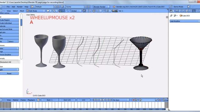The height and width of the screenshot is (112, 200).
Task: Delete the current Scene with X icon
Action: 89,7
